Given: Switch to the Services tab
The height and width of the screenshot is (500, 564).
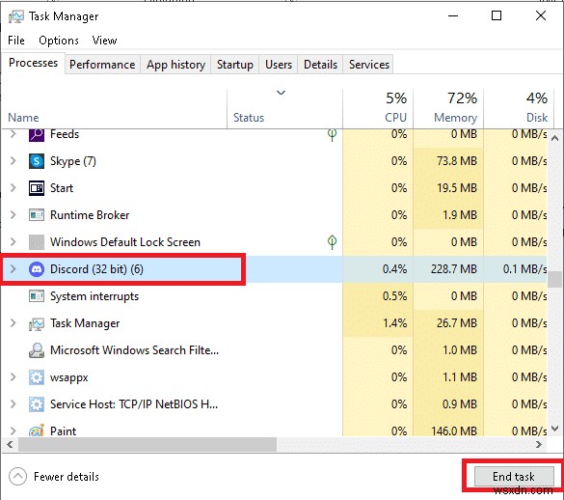Looking at the screenshot, I should (369, 65).
